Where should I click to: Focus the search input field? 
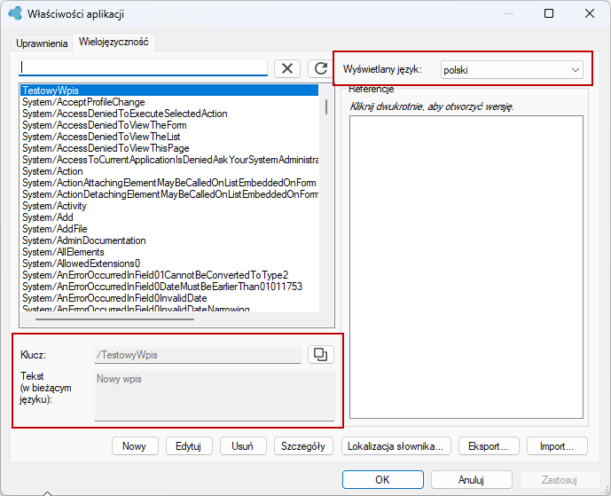coord(143,67)
